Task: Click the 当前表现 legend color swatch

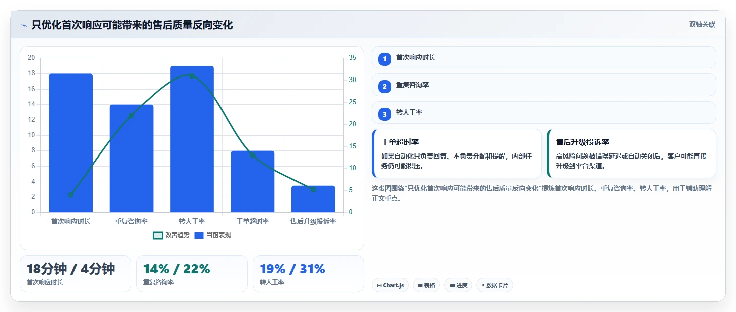Action: click(x=199, y=235)
